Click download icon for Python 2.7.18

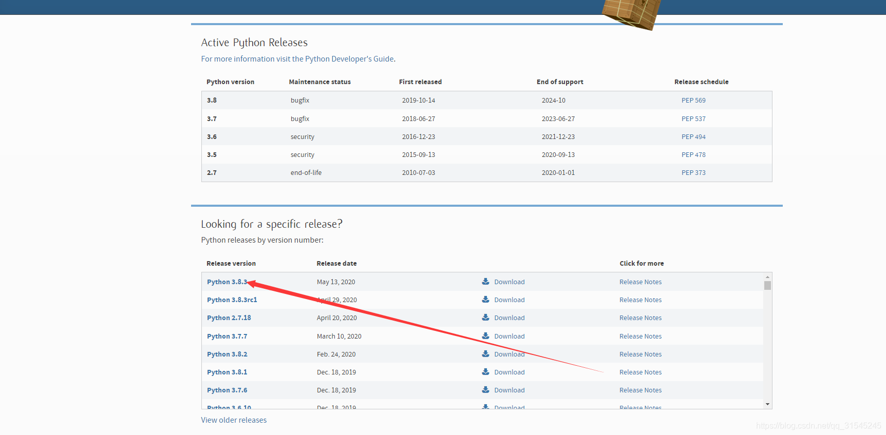point(485,318)
